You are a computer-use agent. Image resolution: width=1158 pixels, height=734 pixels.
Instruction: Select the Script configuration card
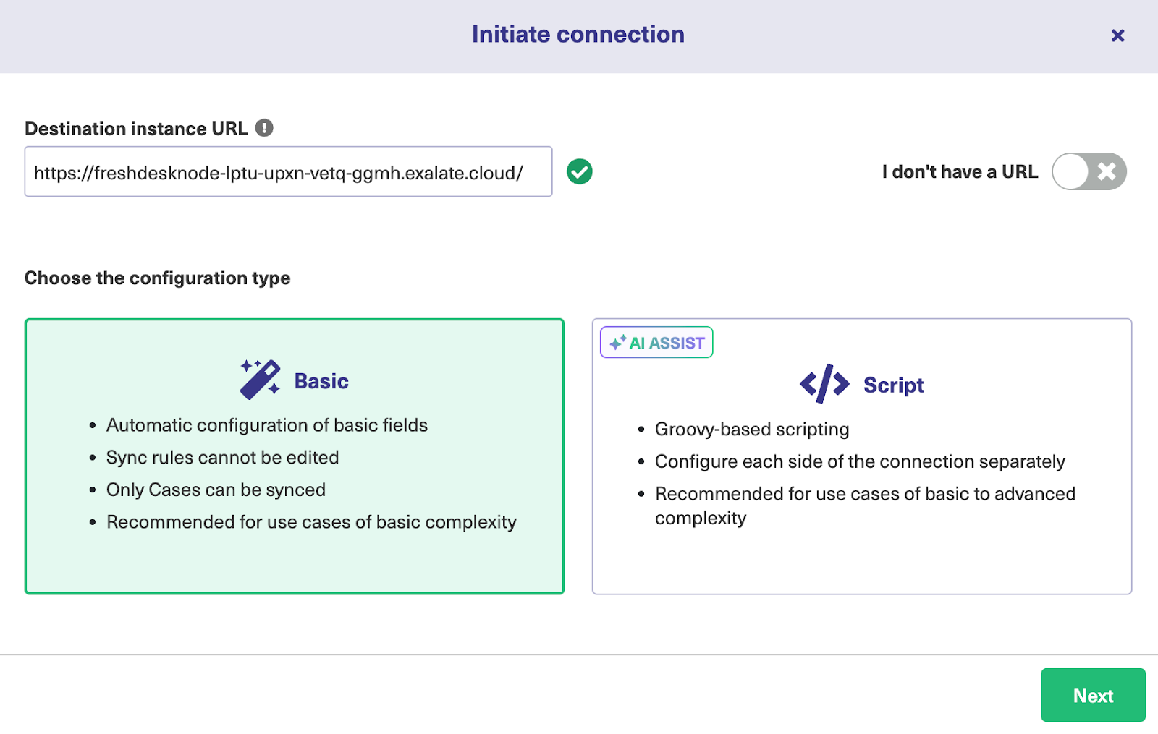tap(862, 456)
